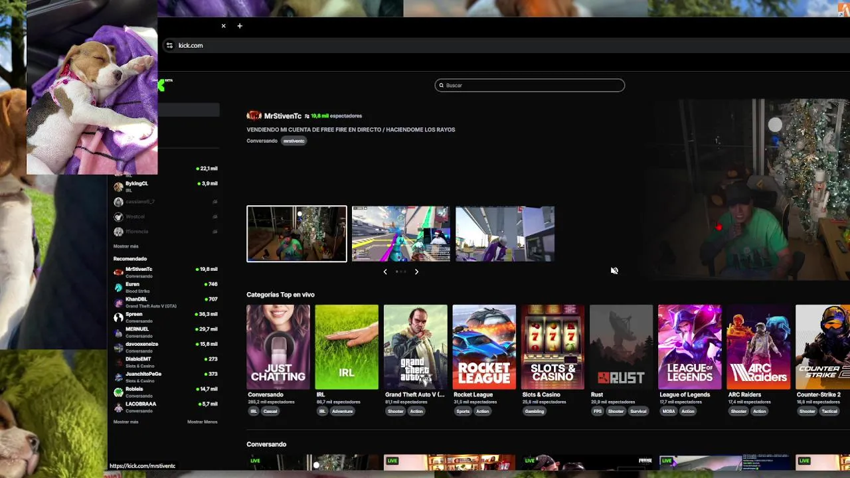Click Shooter tag under Grand Theft Auto V
This screenshot has width=850, height=478.
click(396, 411)
